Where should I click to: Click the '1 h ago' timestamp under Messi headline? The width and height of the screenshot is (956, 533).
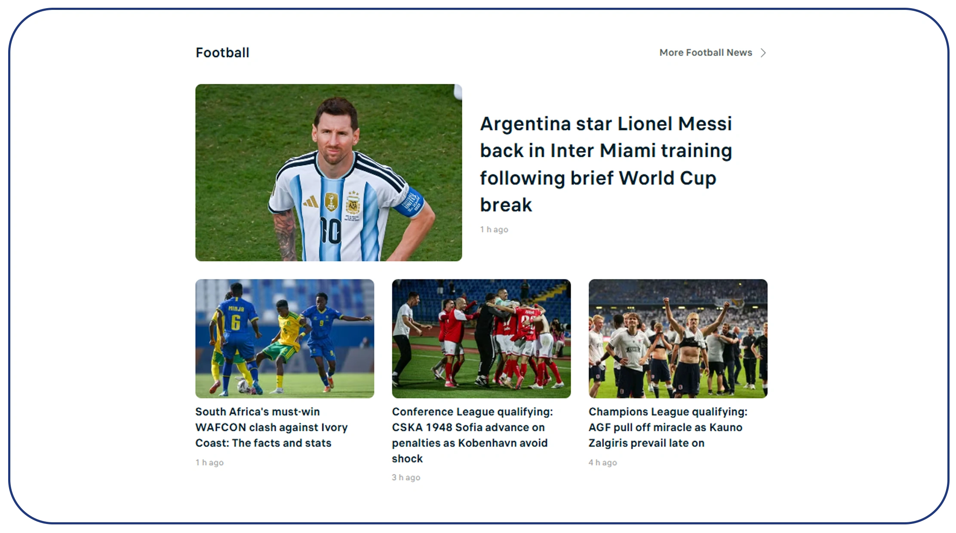[x=494, y=230]
